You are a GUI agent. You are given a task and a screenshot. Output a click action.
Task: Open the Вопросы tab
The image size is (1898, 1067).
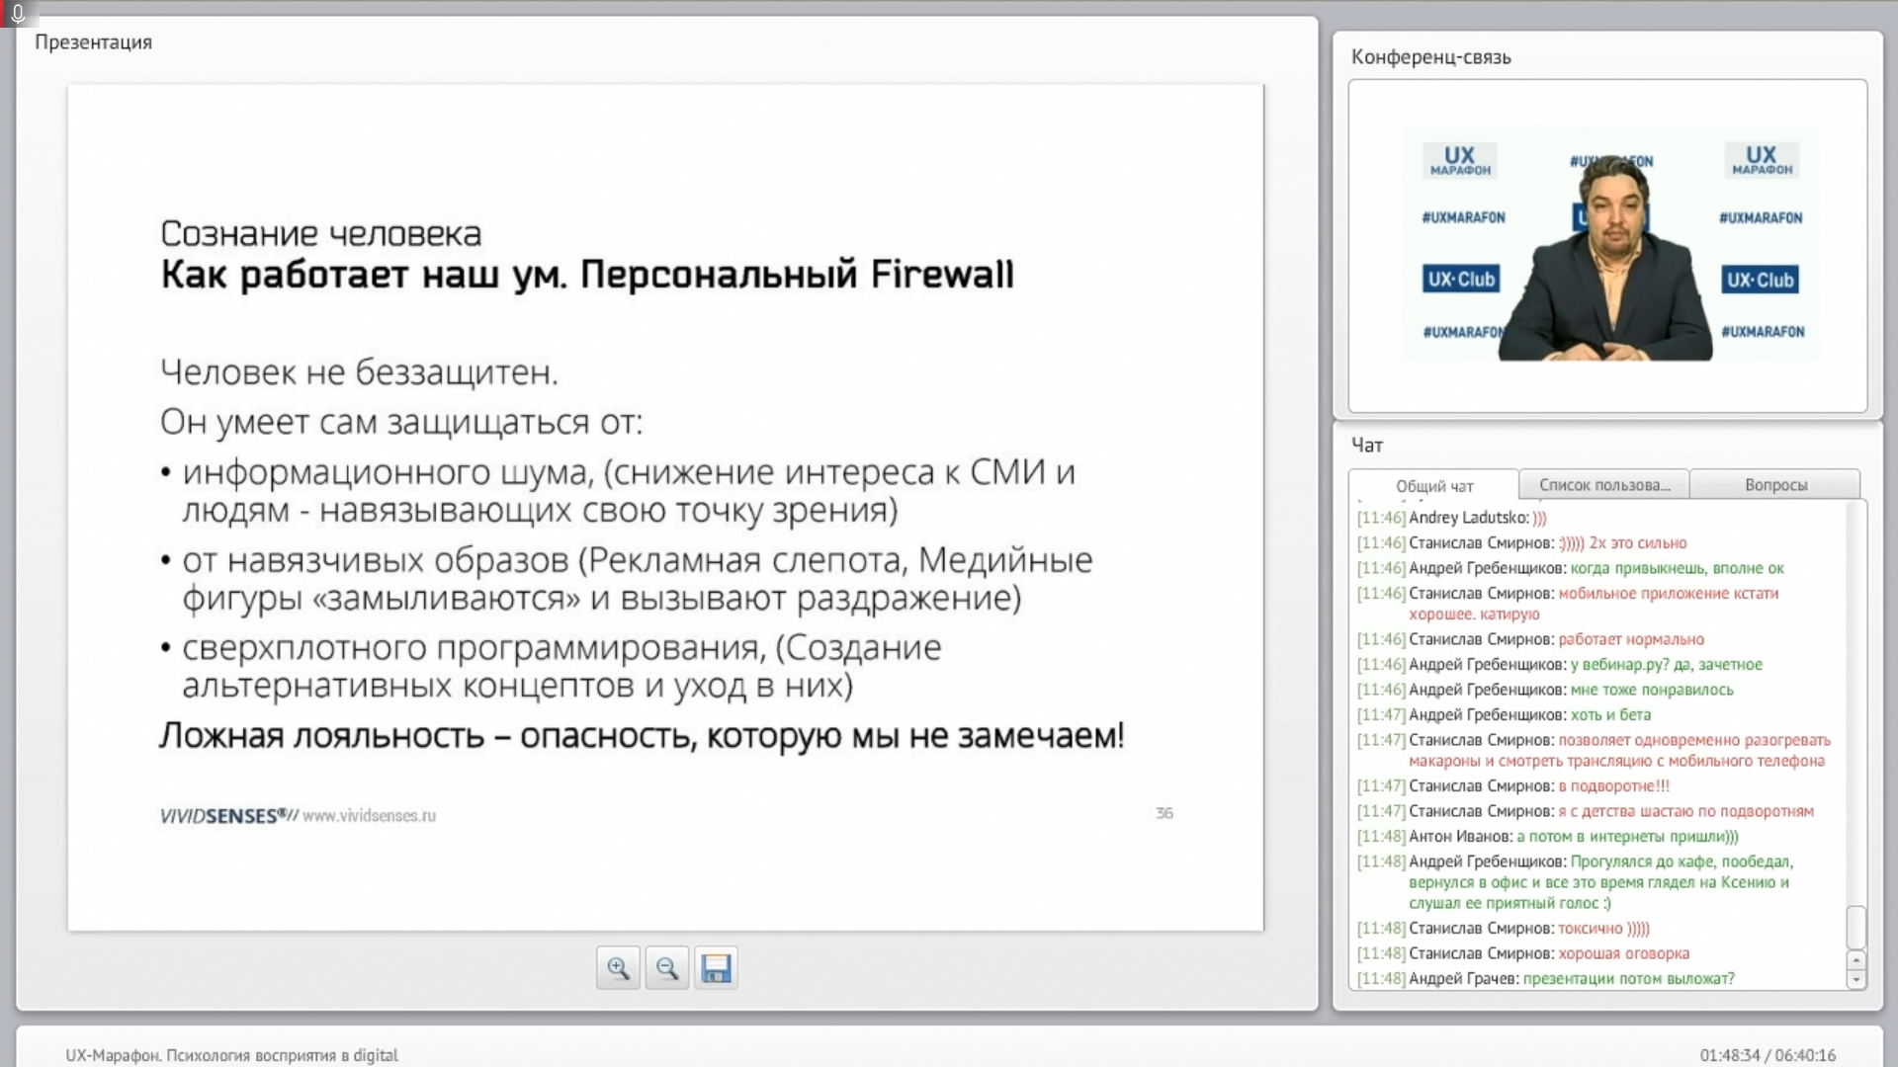[x=1775, y=485]
